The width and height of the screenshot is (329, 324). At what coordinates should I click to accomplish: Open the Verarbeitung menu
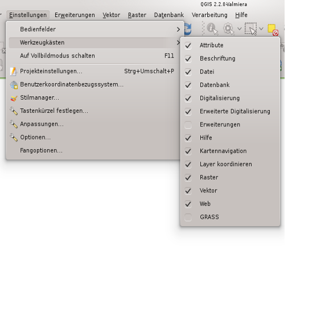(209, 15)
